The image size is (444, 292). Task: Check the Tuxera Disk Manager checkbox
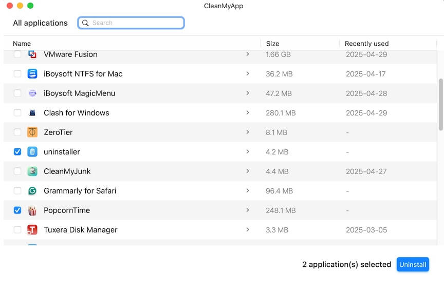(x=17, y=230)
